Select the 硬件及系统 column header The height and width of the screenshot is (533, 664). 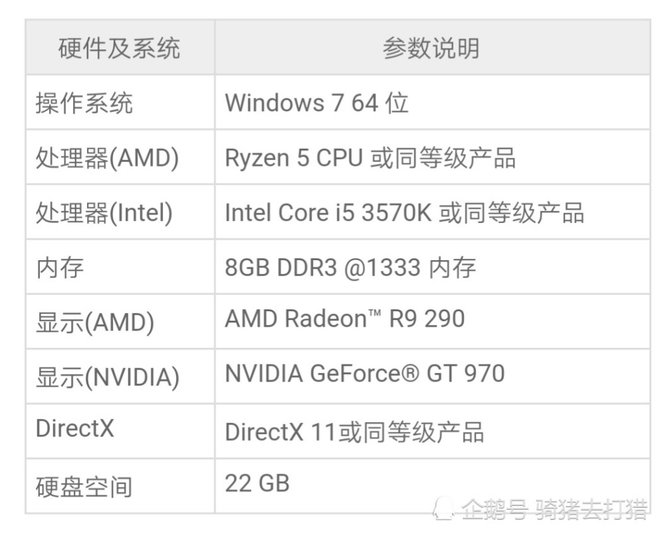point(120,48)
